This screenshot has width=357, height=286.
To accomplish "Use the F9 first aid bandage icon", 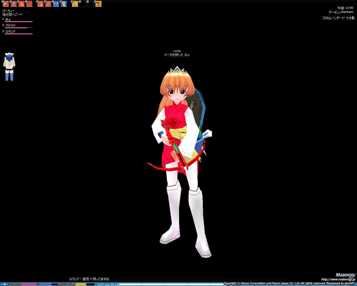I will [75, 4].
